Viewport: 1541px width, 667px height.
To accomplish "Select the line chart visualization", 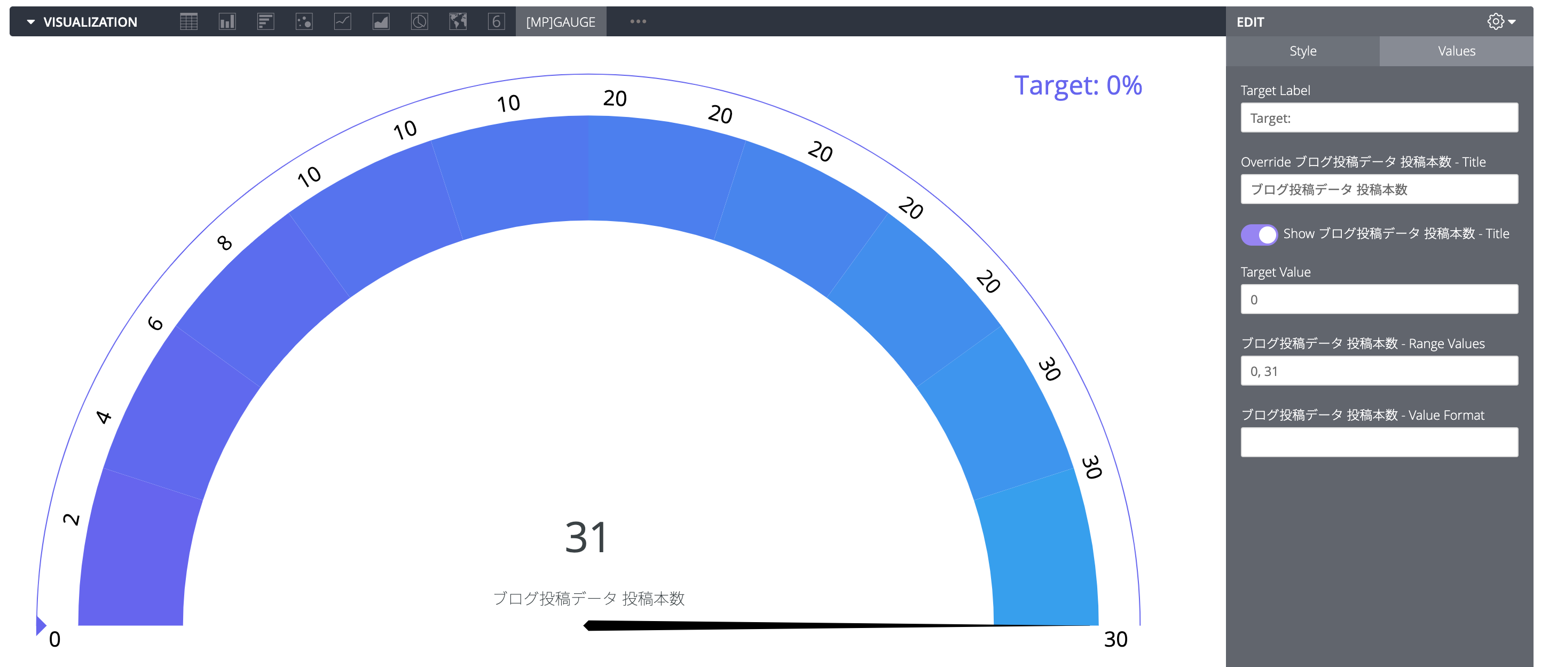I will coord(342,21).
